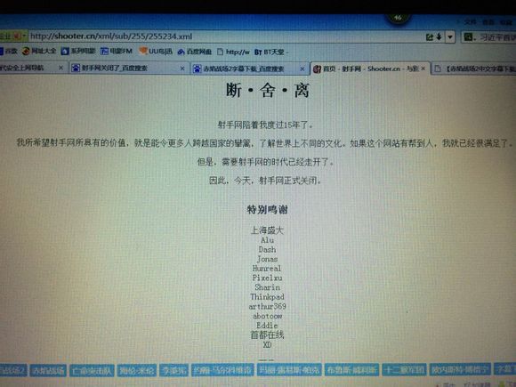Viewport: 516px width, 387px height.
Task: Switch to 赤焰战场2字幕下载 tab
Action: click(243, 69)
